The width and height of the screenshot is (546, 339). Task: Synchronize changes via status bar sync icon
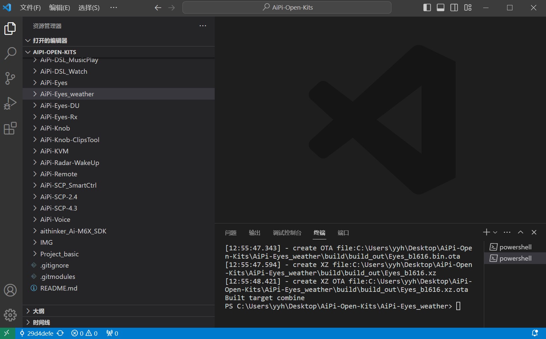pyautogui.click(x=60, y=333)
